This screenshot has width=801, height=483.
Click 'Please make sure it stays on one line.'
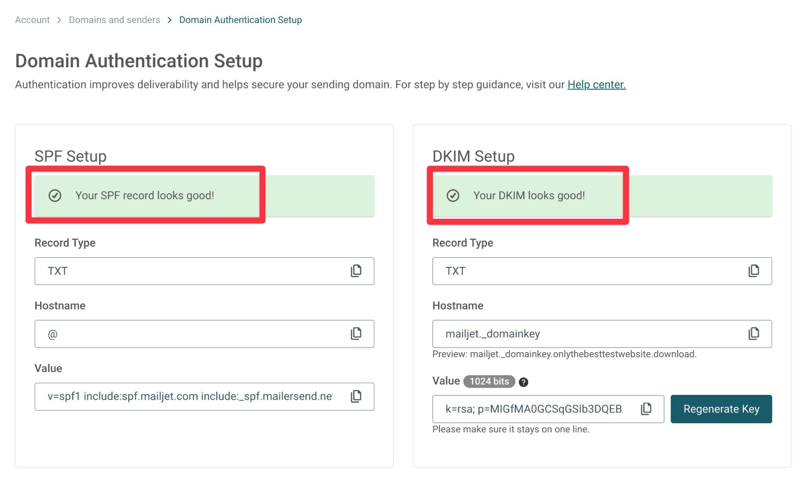[511, 429]
